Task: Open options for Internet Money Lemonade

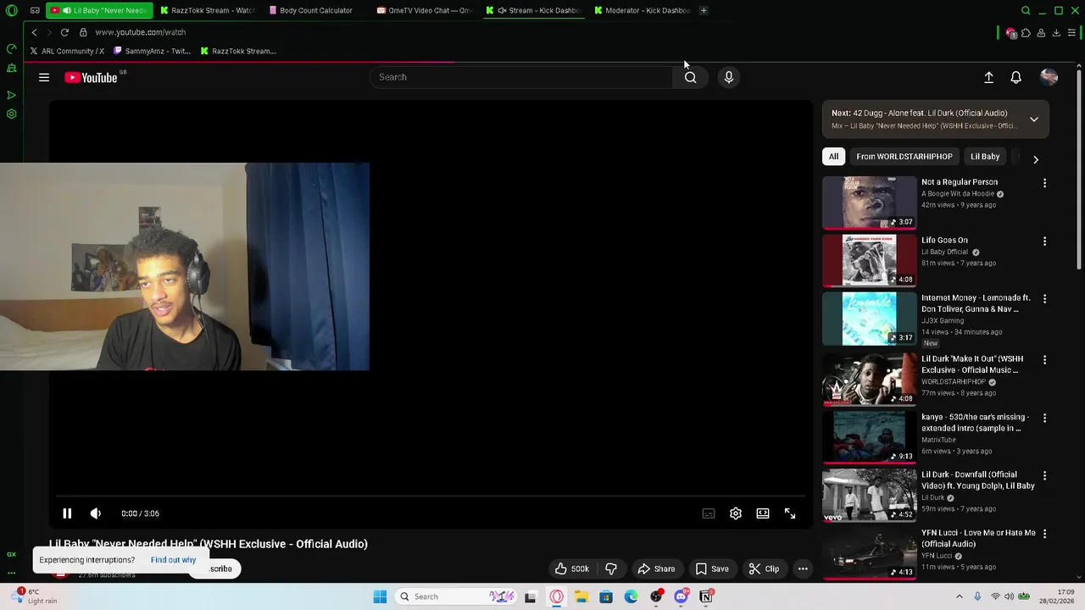Action: pyautogui.click(x=1044, y=299)
